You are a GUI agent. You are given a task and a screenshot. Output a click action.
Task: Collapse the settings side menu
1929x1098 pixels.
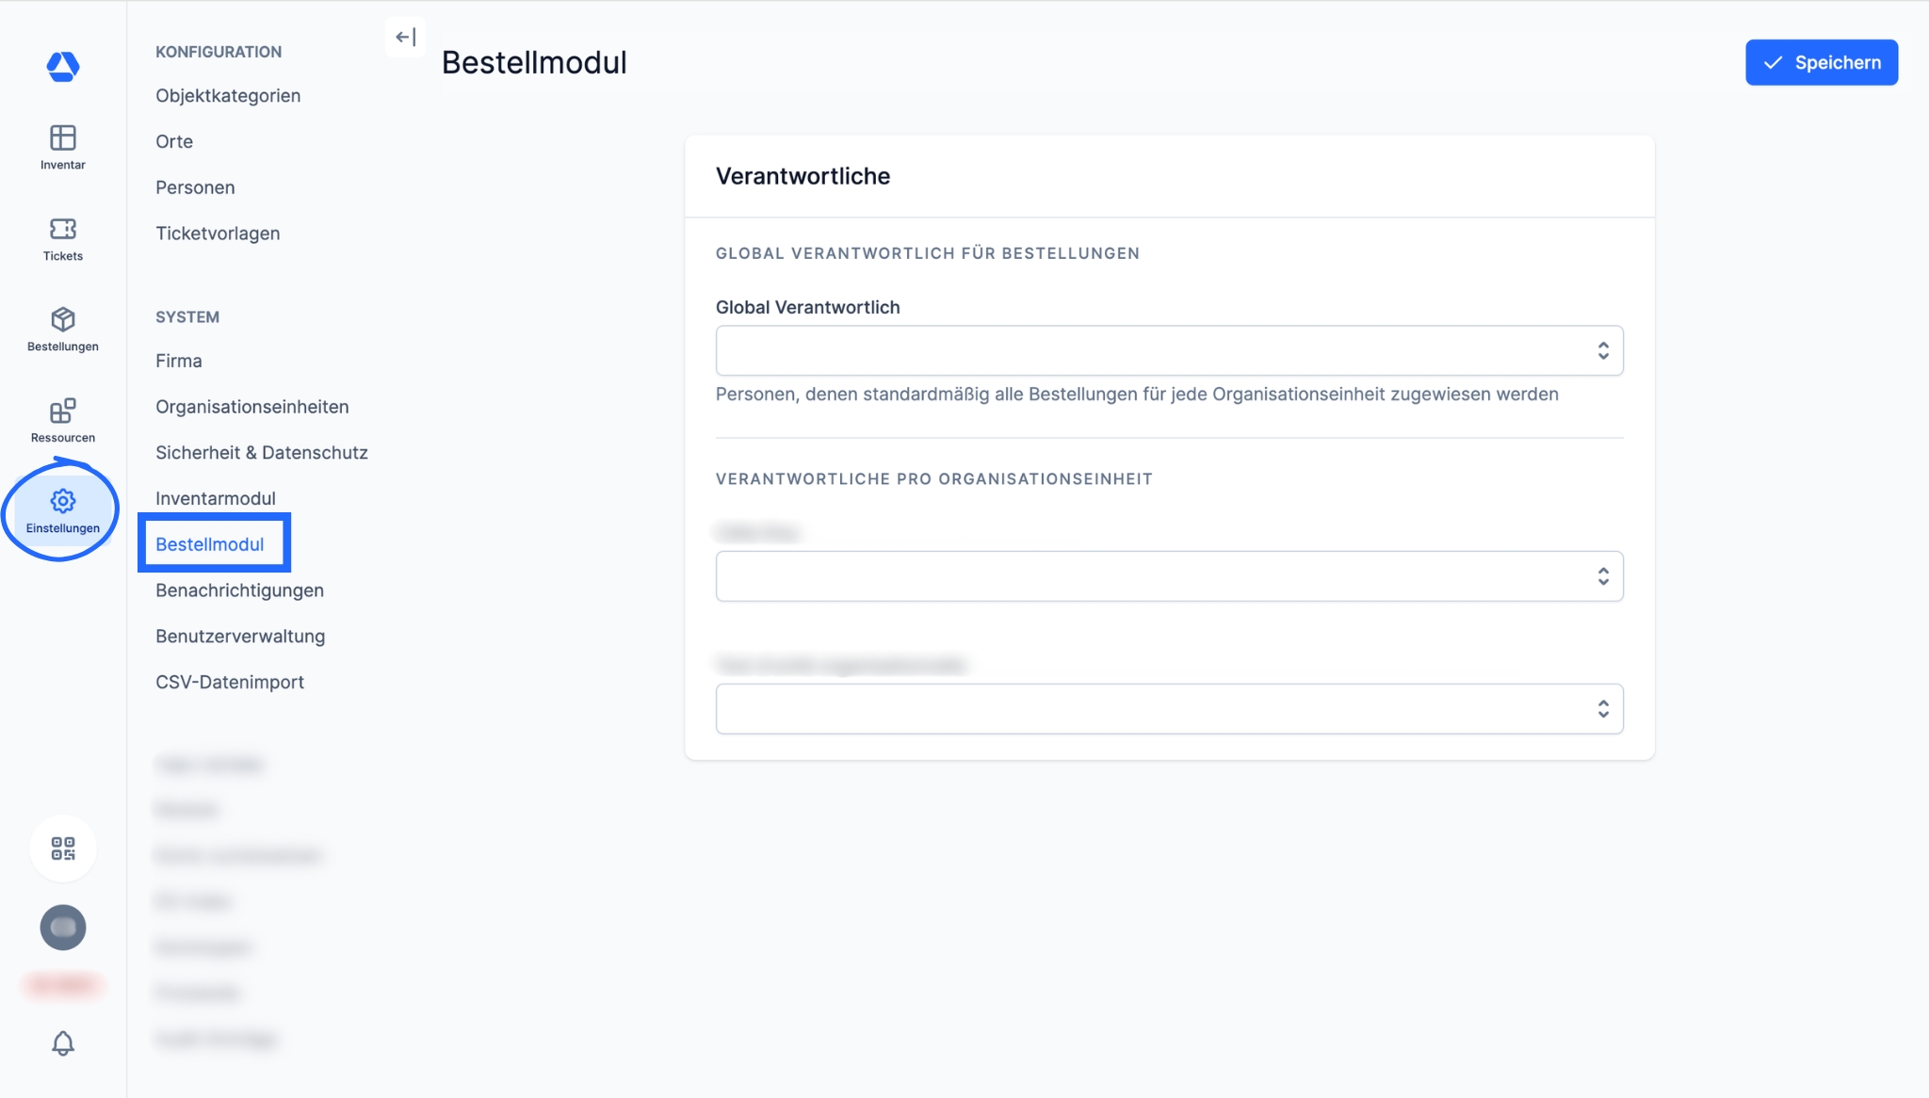pyautogui.click(x=406, y=38)
